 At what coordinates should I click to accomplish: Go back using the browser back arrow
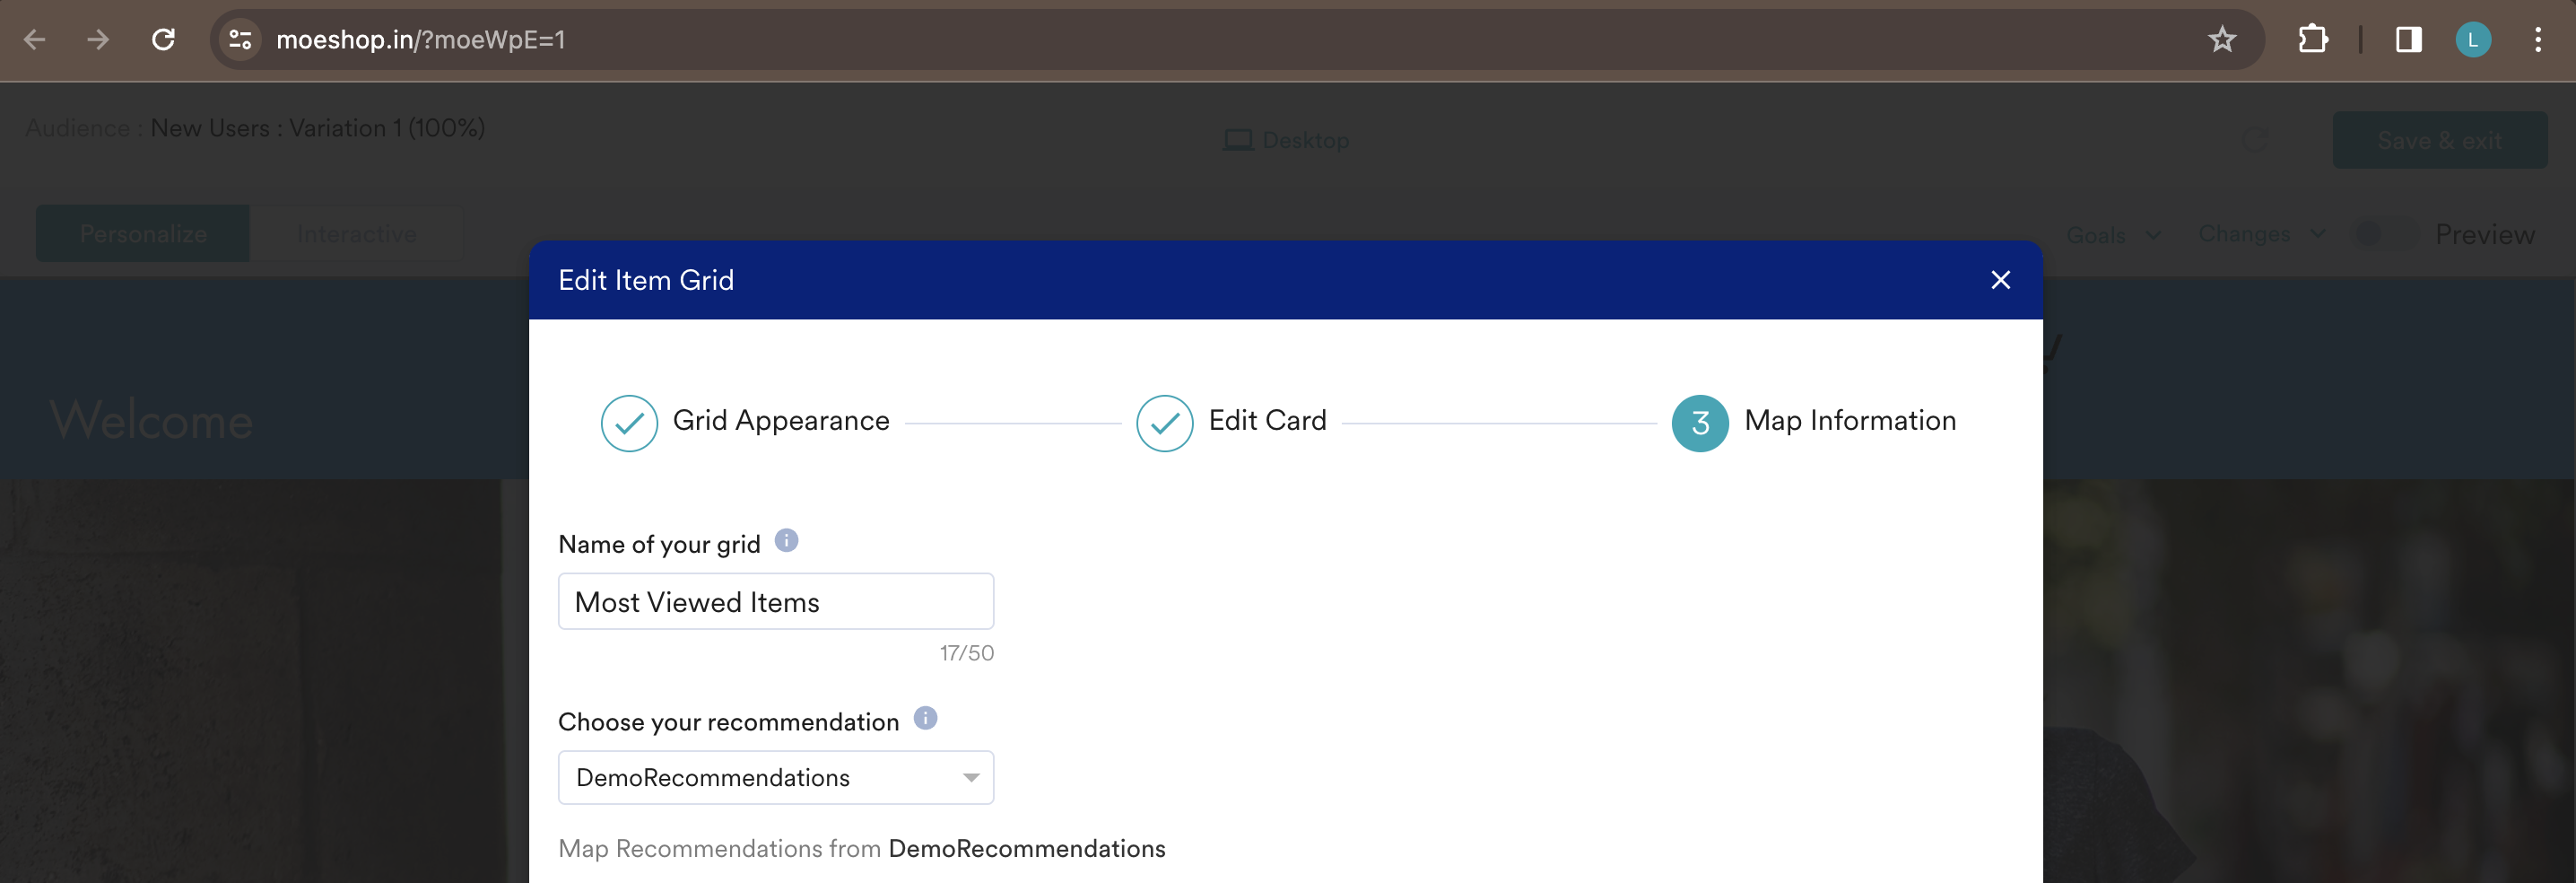click(x=35, y=40)
